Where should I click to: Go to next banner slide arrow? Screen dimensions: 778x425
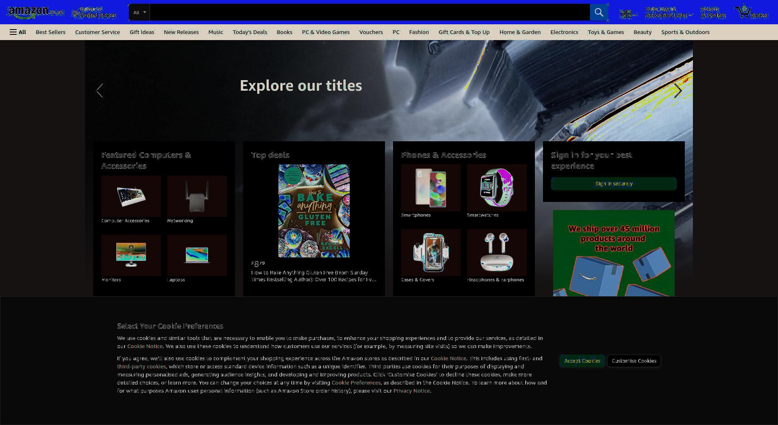[x=678, y=91]
